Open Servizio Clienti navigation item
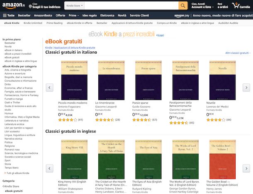The height and width of the screenshot is (194, 253). [x=139, y=15]
